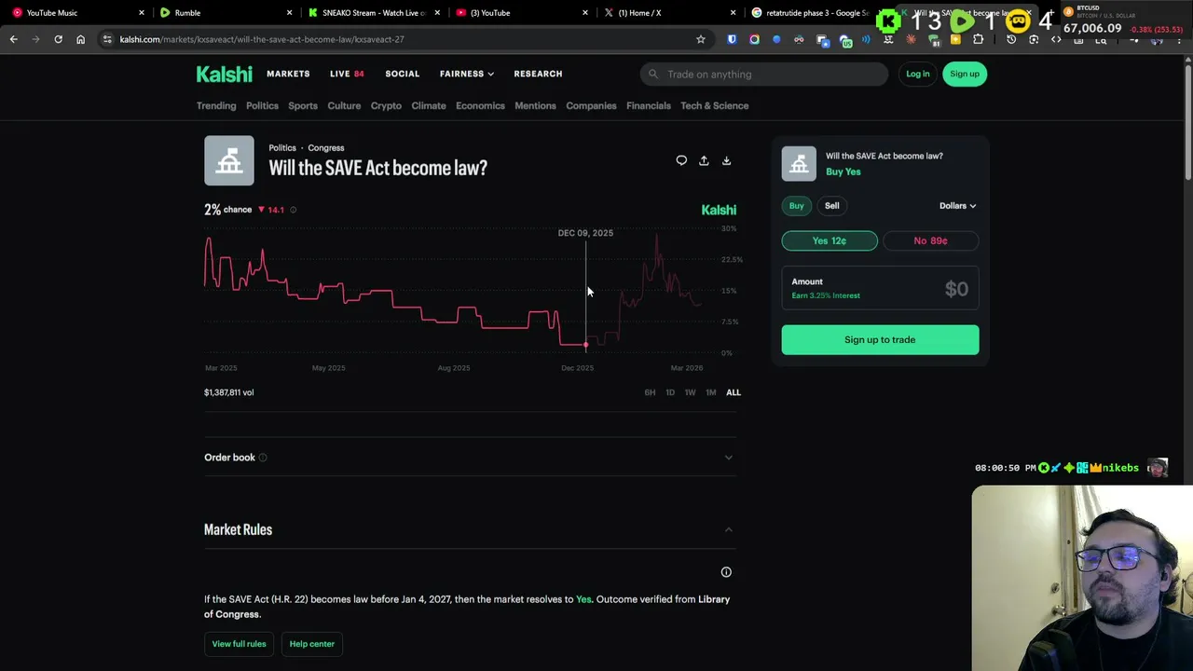Click the Bitwarden shield extension icon
Screen dimensions: 1193x671
pos(732,39)
